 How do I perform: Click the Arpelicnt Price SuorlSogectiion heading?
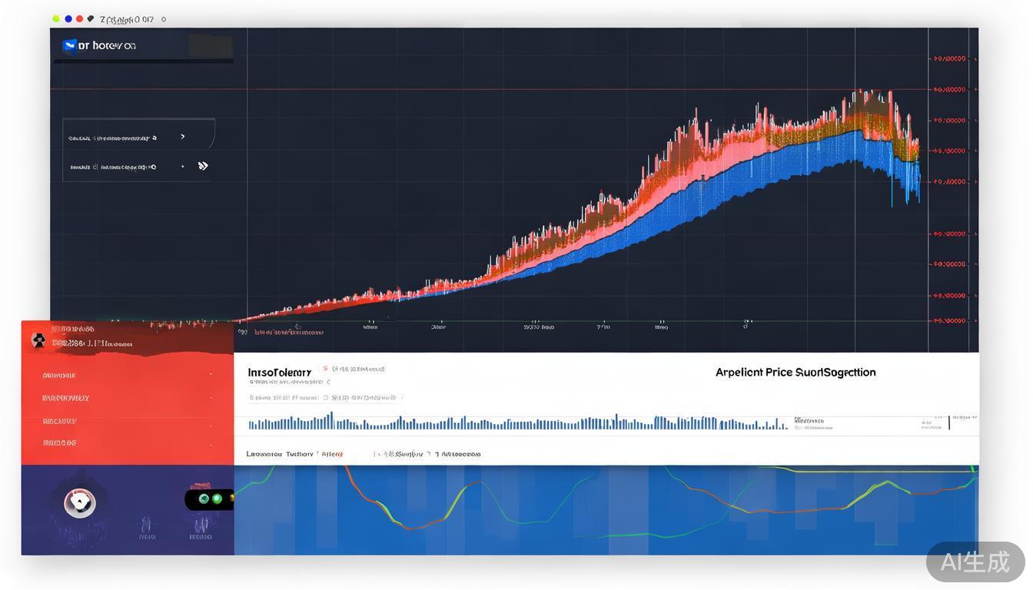pyautogui.click(x=796, y=373)
